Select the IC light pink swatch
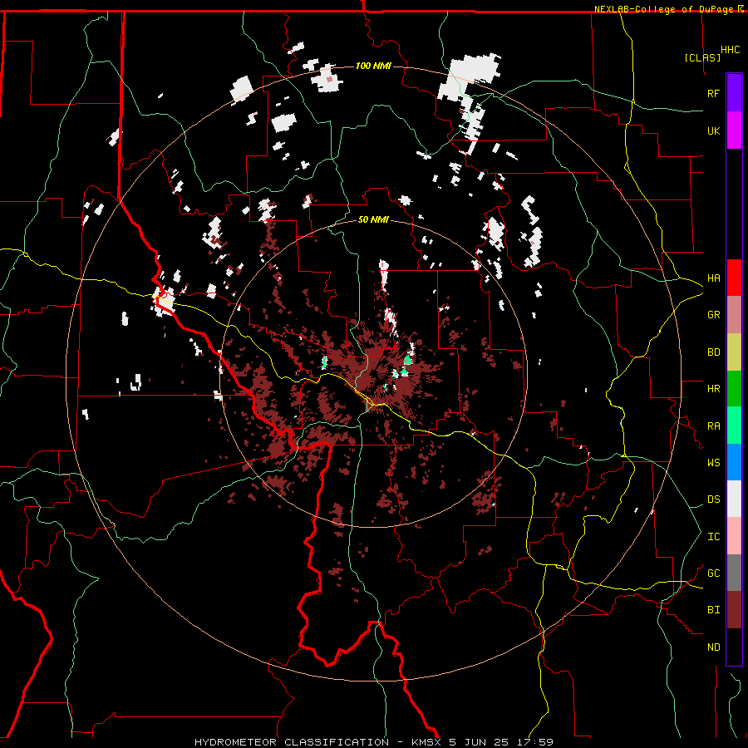 tap(734, 536)
